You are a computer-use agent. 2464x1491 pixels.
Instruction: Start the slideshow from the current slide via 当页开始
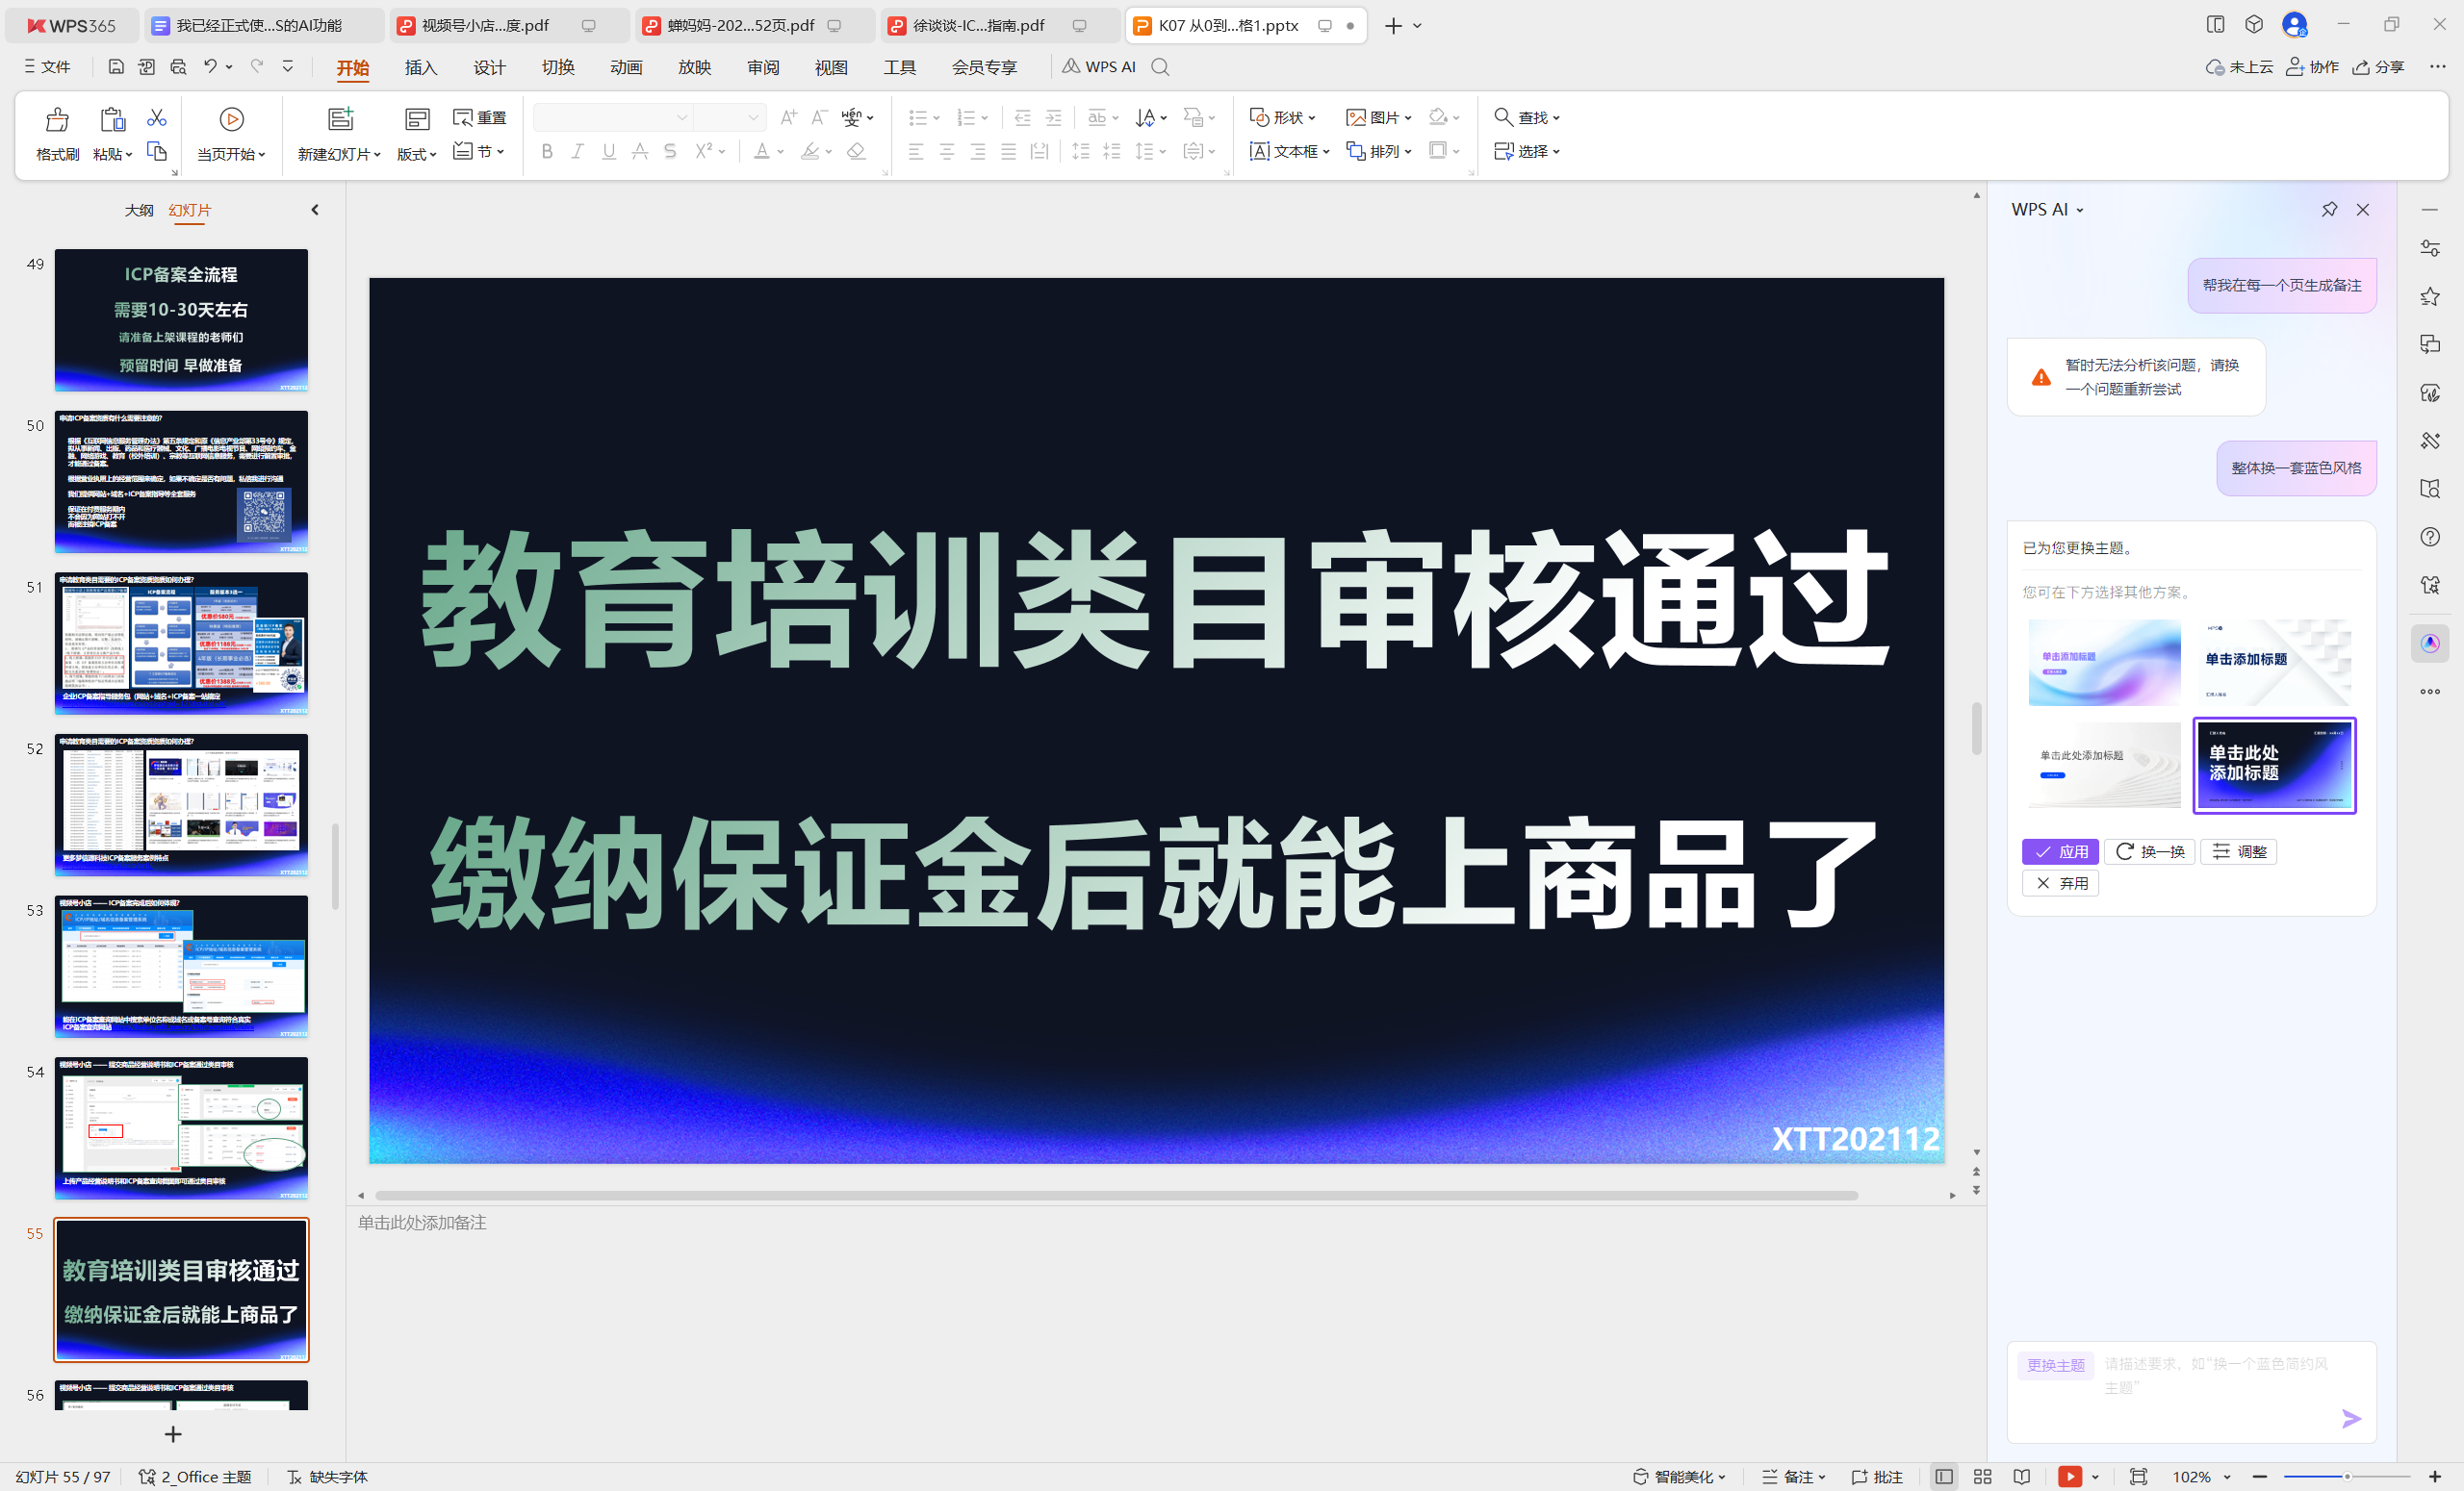click(x=231, y=120)
